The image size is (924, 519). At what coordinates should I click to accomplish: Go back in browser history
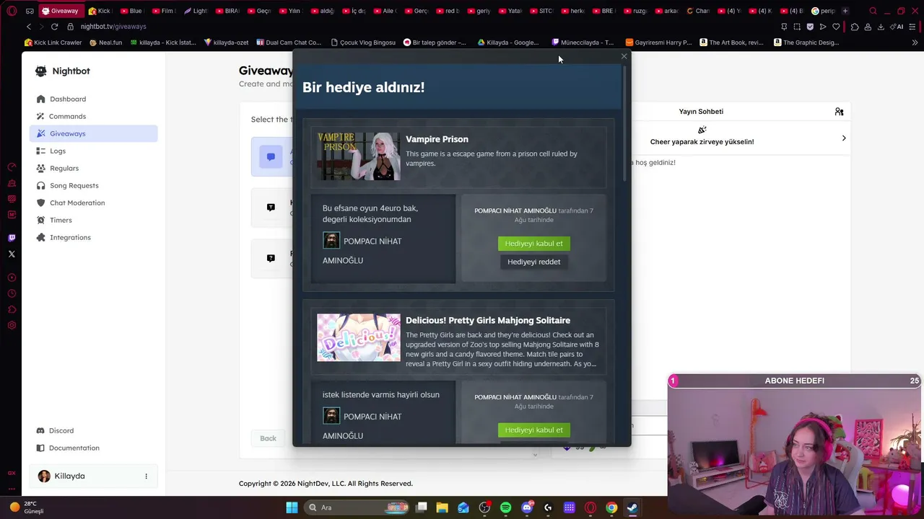point(29,27)
